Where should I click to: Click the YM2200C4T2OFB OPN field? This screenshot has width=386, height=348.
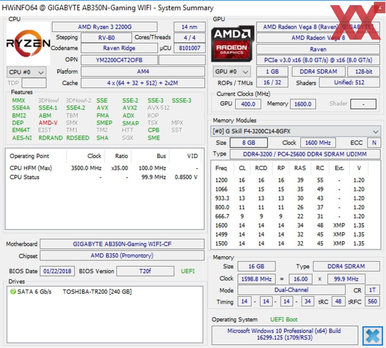(119, 60)
